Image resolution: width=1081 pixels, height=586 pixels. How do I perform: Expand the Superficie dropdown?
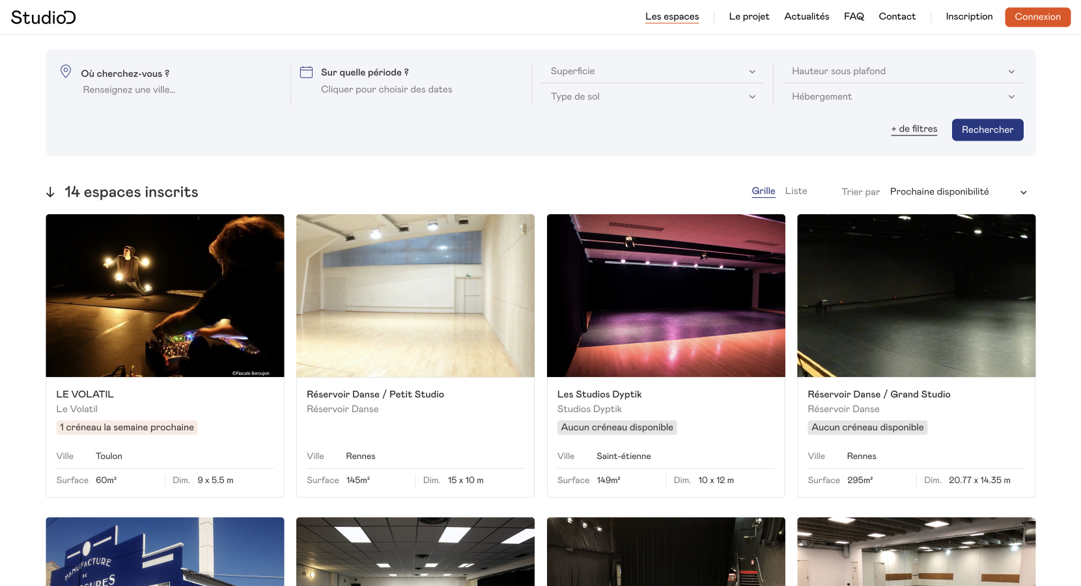[x=653, y=71]
